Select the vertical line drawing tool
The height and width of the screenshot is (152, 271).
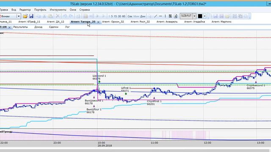[165, 16]
